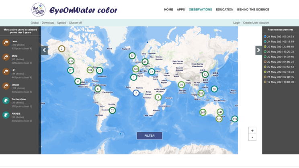Screen dimensions: 299x168
Task: Select AWADS turtle avatar icon
Action: (6, 115)
